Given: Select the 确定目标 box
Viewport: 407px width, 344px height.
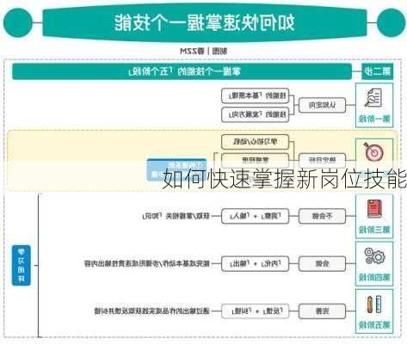Looking at the screenshot, I should point(322,160).
